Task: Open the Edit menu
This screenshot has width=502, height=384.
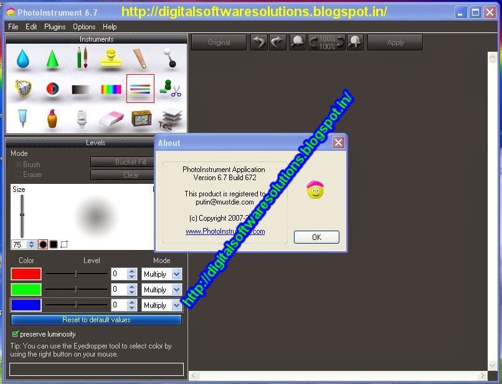Action: coord(31,27)
